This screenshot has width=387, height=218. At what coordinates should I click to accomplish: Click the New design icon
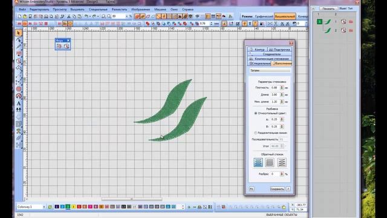pos(19,16)
